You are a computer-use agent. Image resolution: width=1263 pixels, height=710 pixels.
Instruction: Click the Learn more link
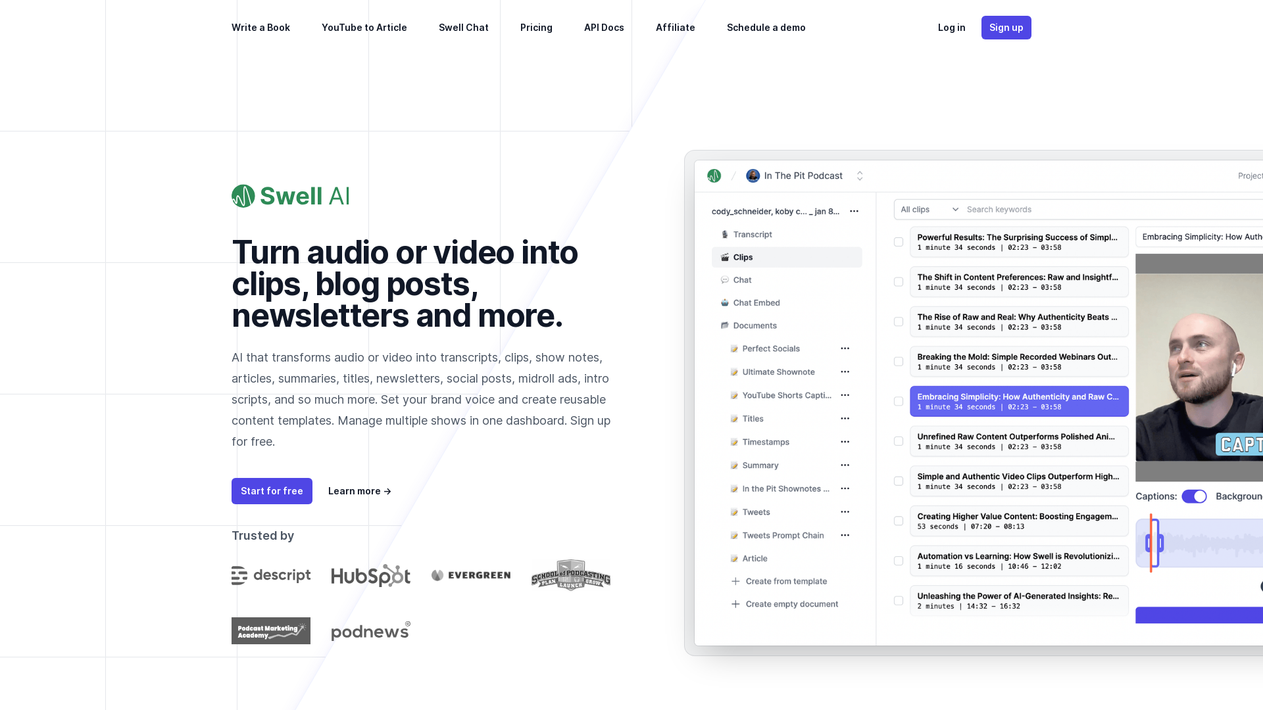(359, 491)
